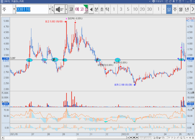Image resolution: width=195 pixels, height=140 pixels.
Task: Open the 주 market type dropdown
Action: coord(14,9)
